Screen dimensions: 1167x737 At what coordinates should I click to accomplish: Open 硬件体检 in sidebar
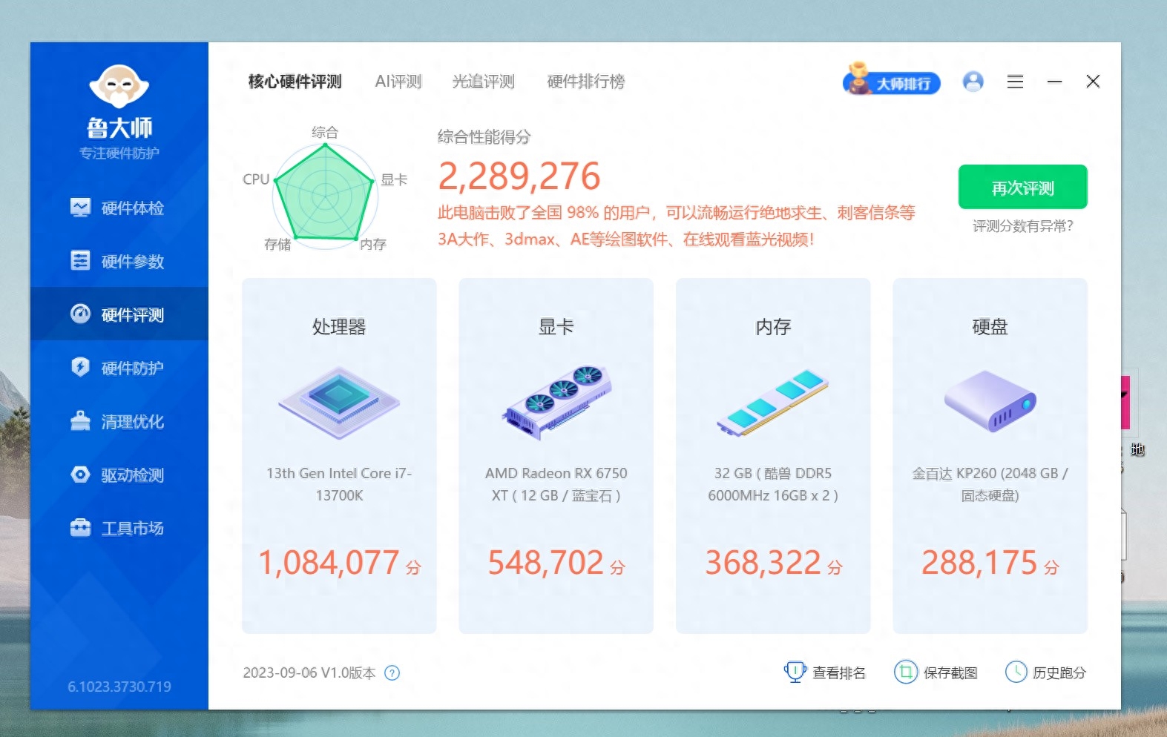(119, 208)
